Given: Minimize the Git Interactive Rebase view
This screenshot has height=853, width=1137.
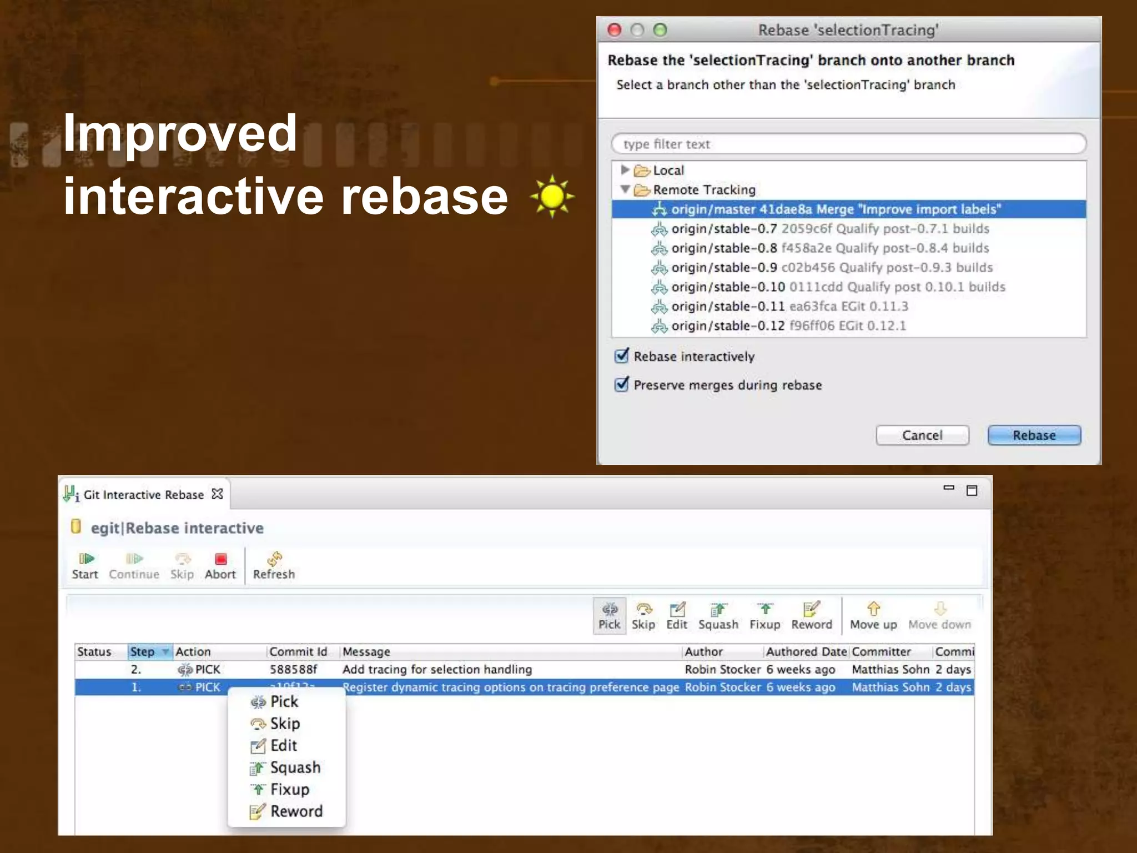Looking at the screenshot, I should (x=949, y=488).
